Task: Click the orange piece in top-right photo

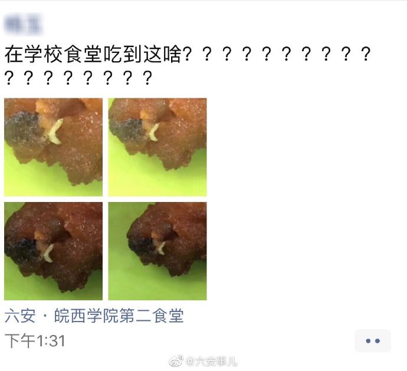Action: click(146, 114)
